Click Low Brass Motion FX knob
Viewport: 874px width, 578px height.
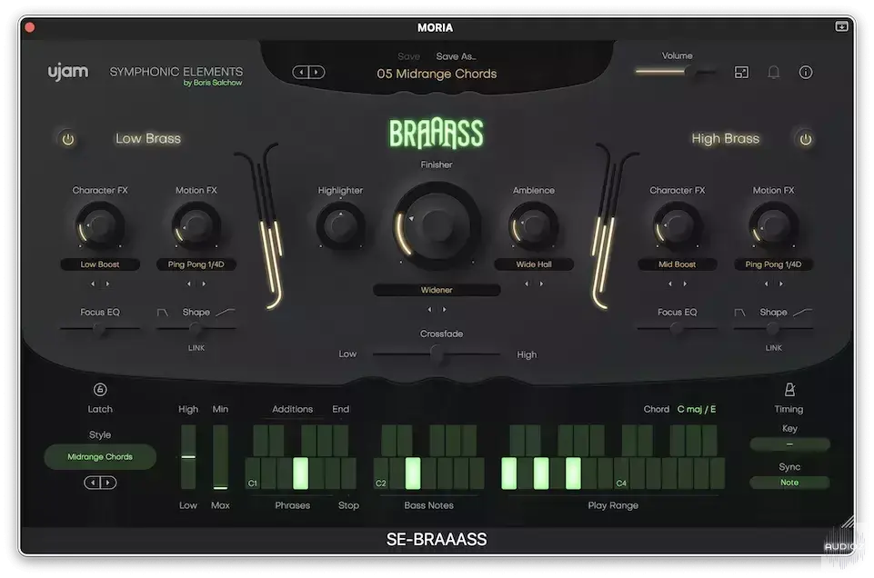point(196,225)
